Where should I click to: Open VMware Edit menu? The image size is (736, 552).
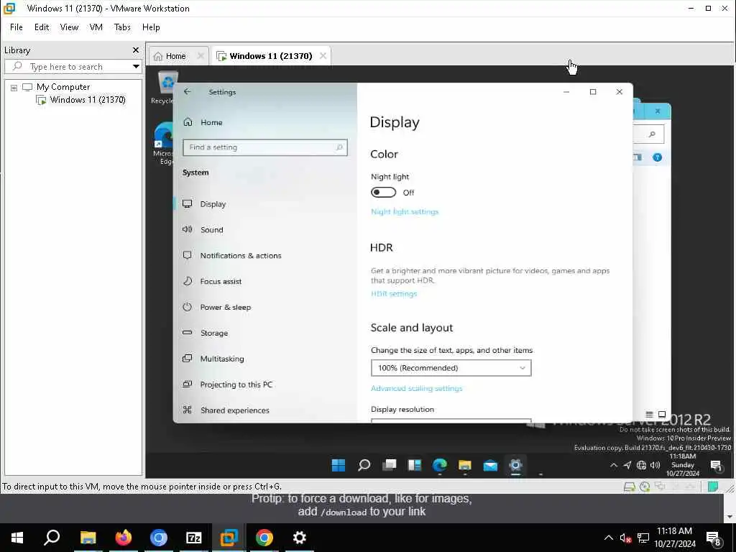pos(42,27)
